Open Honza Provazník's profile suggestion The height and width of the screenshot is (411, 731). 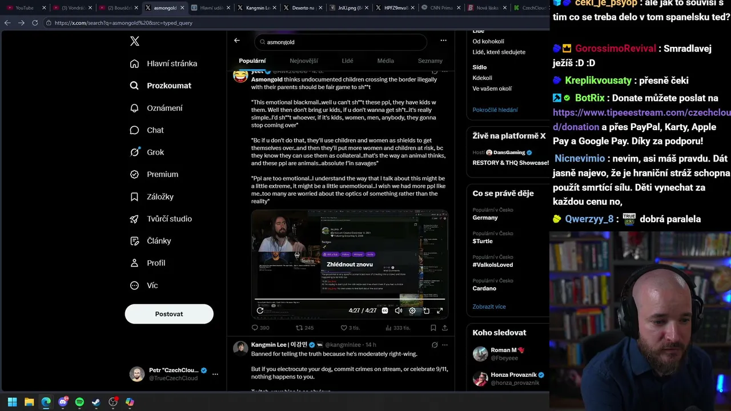tap(508, 378)
